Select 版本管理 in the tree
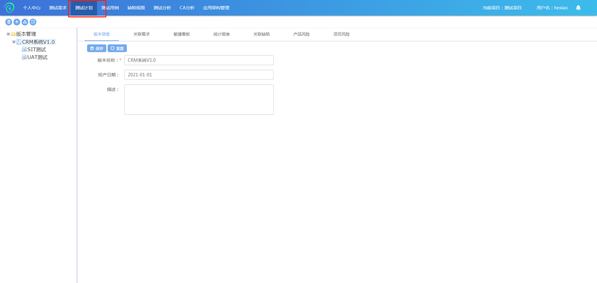This screenshot has width=597, height=283. 26,34
